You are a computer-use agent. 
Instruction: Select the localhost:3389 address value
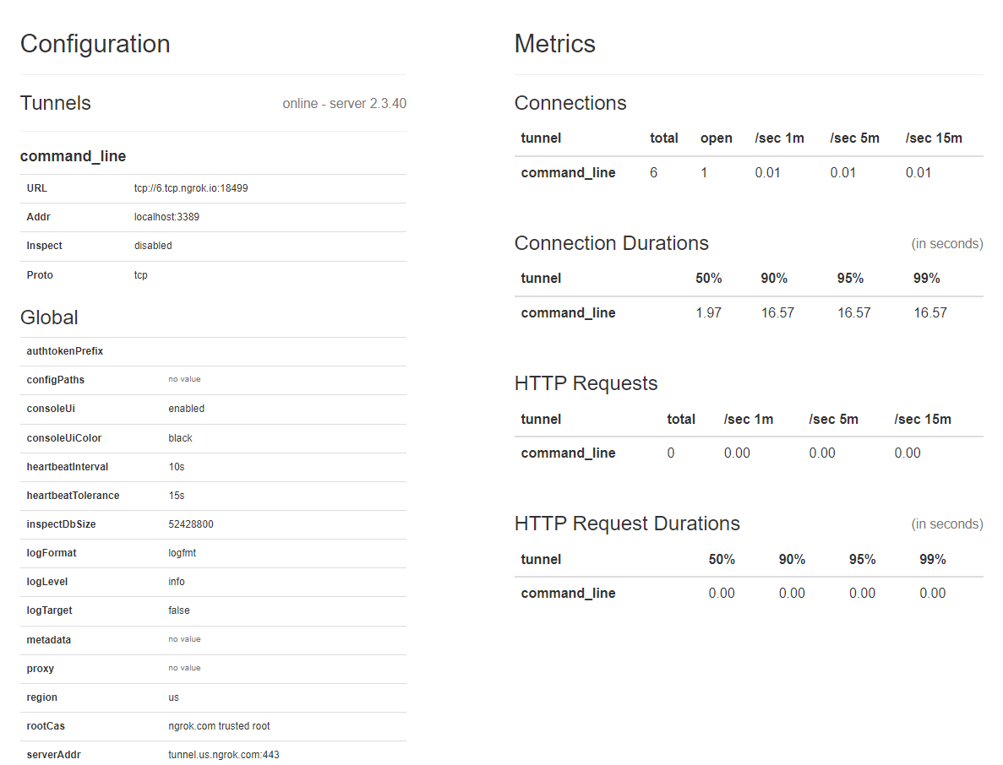[x=166, y=217]
